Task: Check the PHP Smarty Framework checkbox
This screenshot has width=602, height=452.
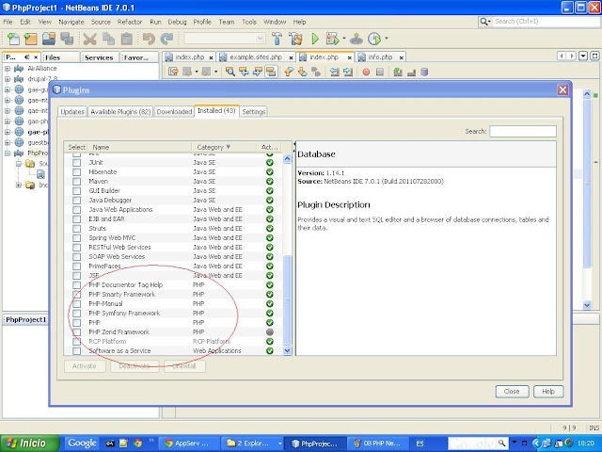Action: (x=77, y=295)
